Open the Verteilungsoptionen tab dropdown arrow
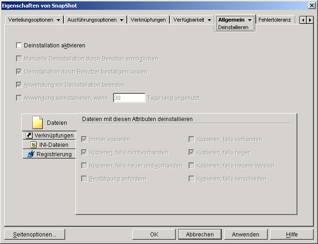The image size is (318, 244). (59, 20)
